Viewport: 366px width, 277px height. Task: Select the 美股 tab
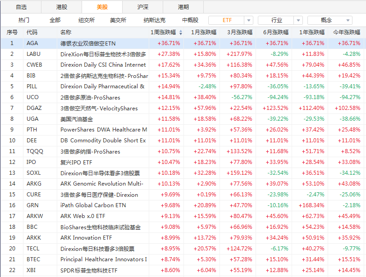click(102, 7)
